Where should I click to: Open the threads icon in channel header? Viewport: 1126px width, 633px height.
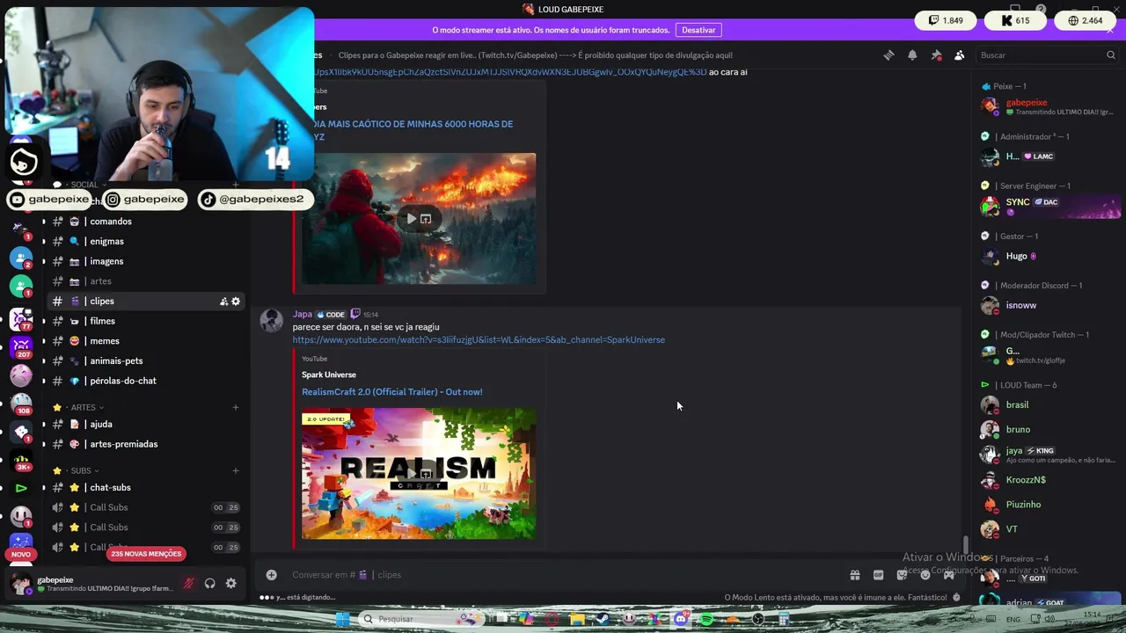pos(888,55)
